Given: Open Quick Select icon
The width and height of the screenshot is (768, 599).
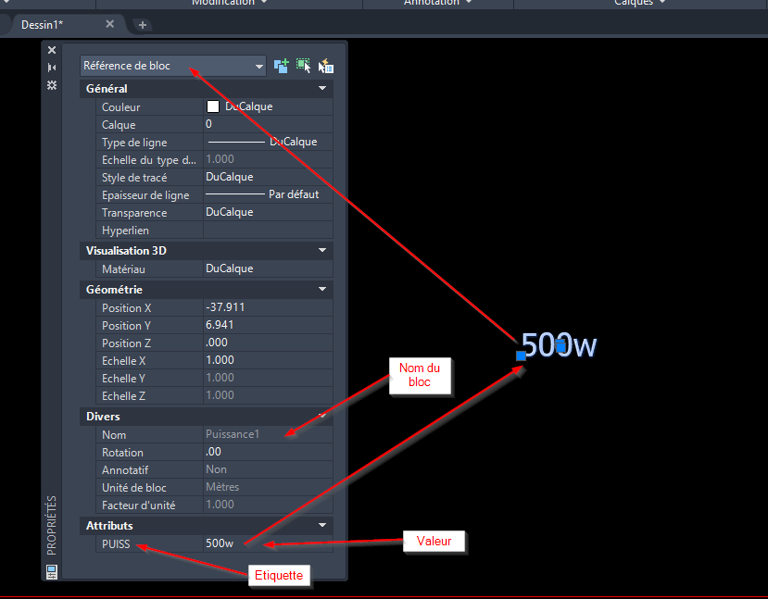Looking at the screenshot, I should 326,66.
